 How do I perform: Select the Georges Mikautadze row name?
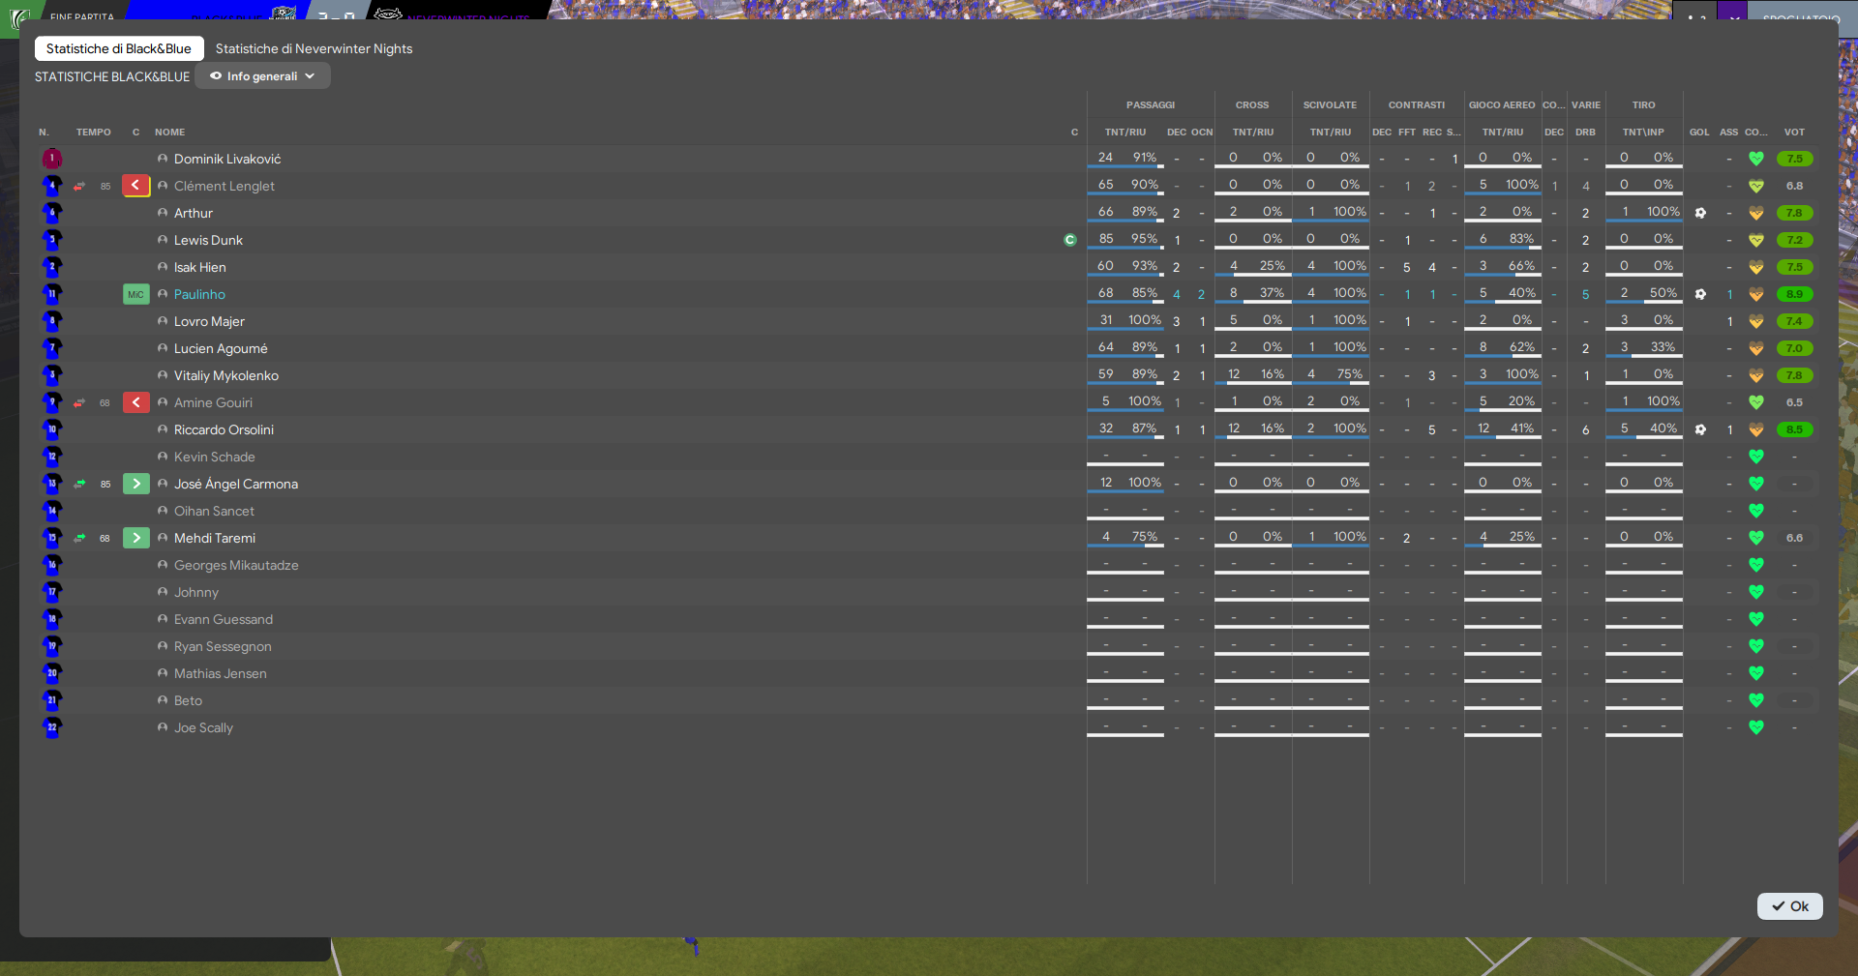[x=236, y=565]
